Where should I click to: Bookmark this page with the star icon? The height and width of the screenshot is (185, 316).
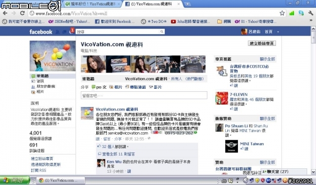(x=282, y=13)
